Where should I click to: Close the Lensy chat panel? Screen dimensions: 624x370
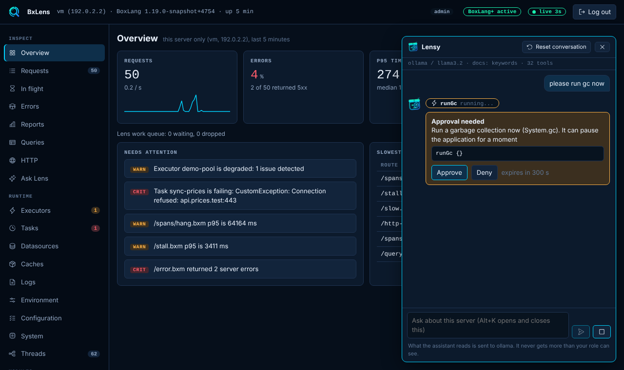(x=602, y=47)
